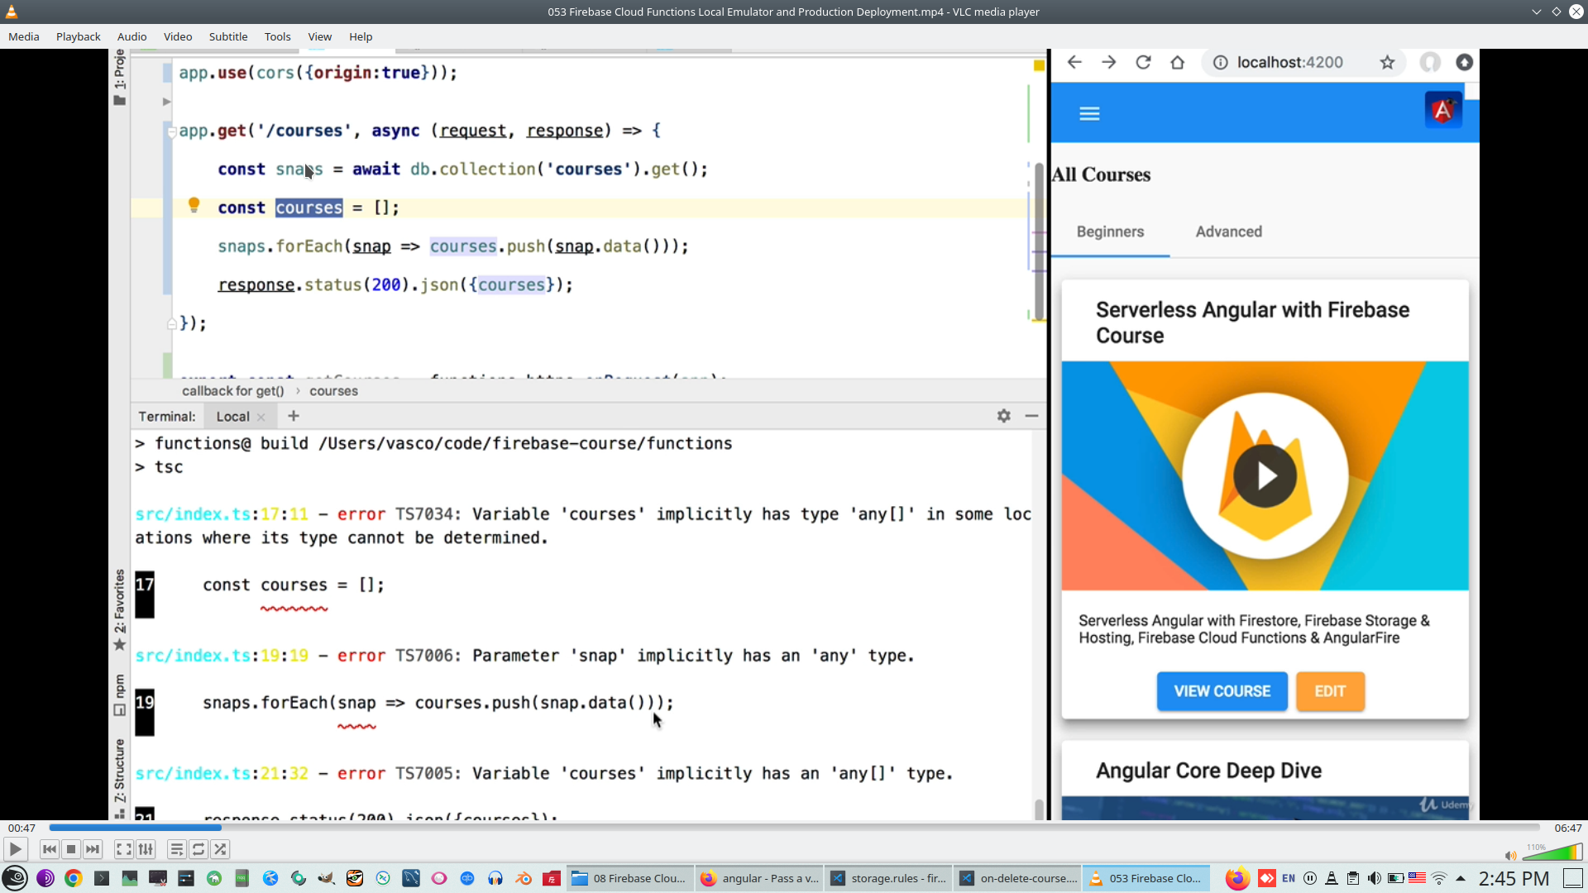This screenshot has height=893, width=1588.
Task: Open the Subtitle menu
Action: pos(227,36)
